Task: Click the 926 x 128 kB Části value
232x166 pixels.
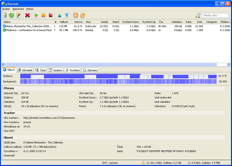Action: click(144, 147)
